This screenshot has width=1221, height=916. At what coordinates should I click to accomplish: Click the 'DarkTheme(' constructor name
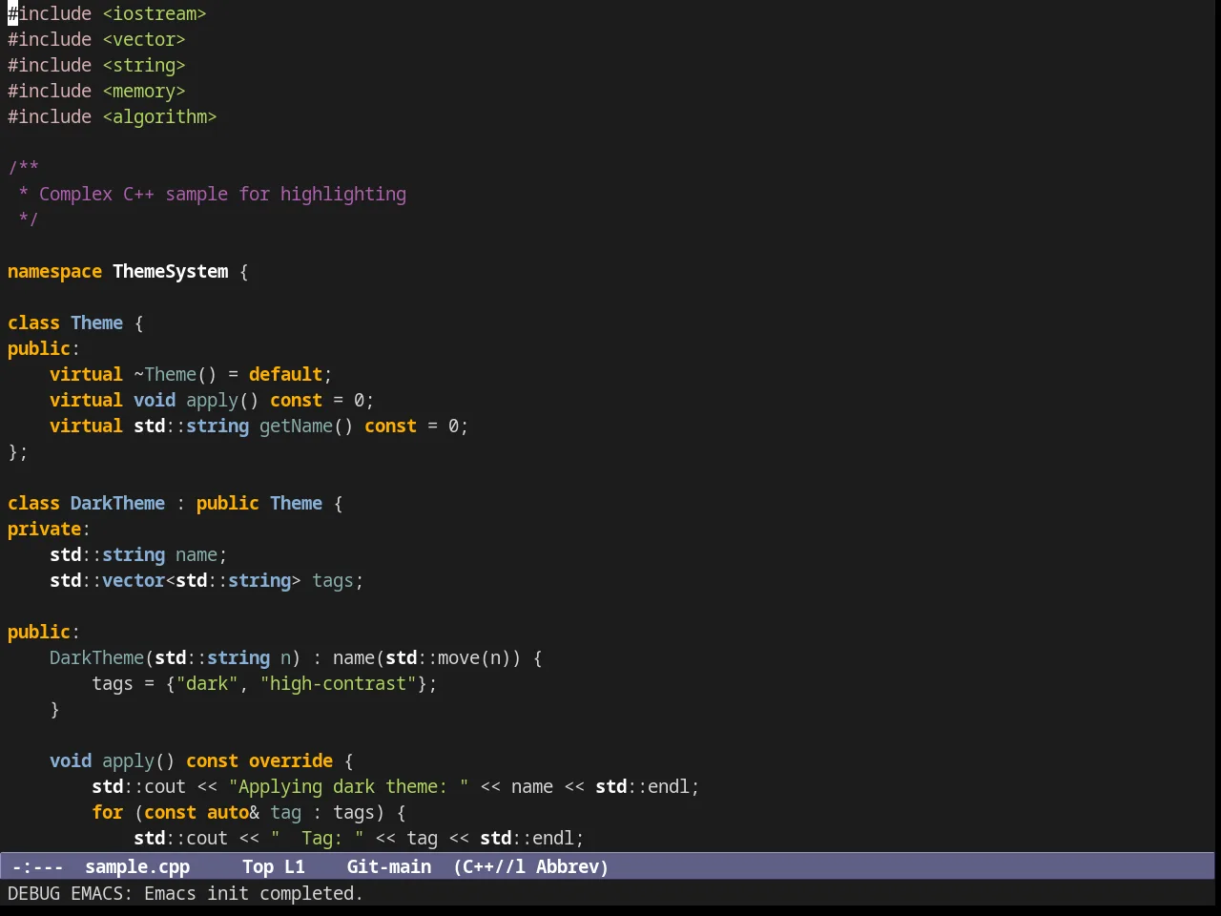point(102,657)
